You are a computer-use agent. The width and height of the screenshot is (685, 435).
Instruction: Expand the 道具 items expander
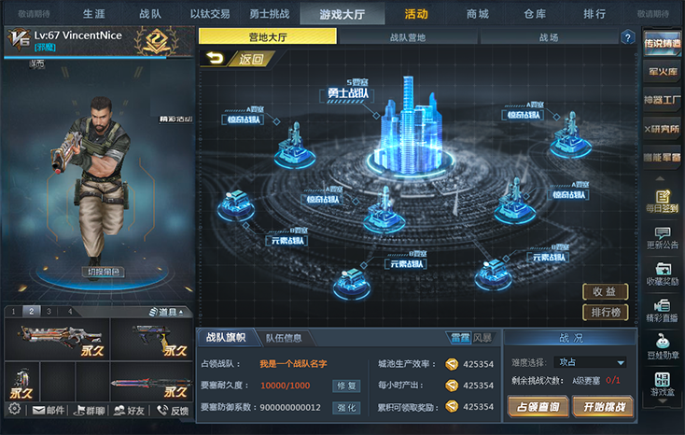click(165, 312)
